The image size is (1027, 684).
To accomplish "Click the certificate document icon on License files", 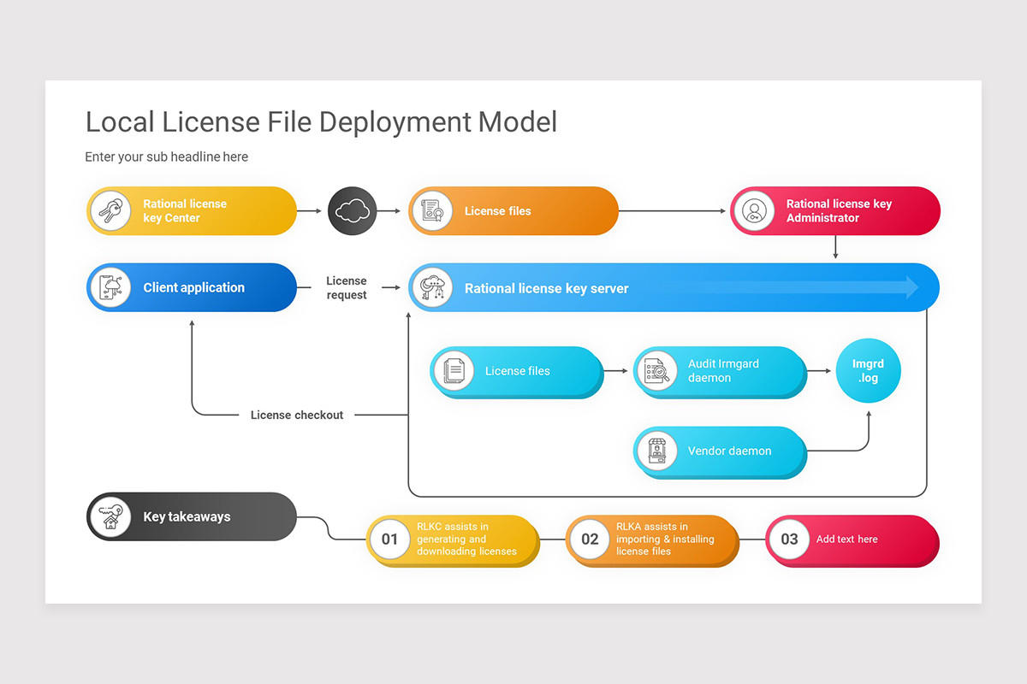I will pyautogui.click(x=433, y=210).
